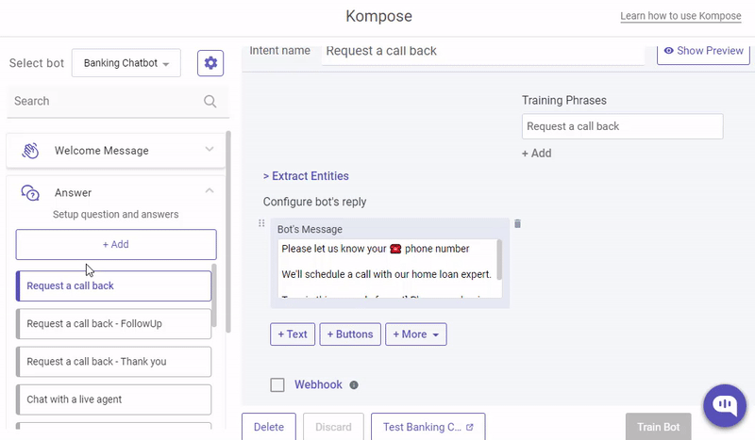This screenshot has height=440, width=755.
Task: Select Request a call back - Thank you intent
Action: [x=113, y=362]
